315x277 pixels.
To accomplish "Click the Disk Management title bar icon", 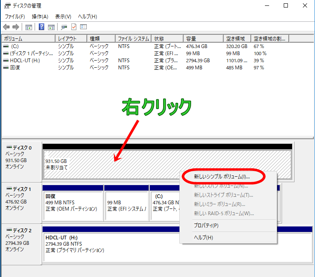I will click(7, 5).
